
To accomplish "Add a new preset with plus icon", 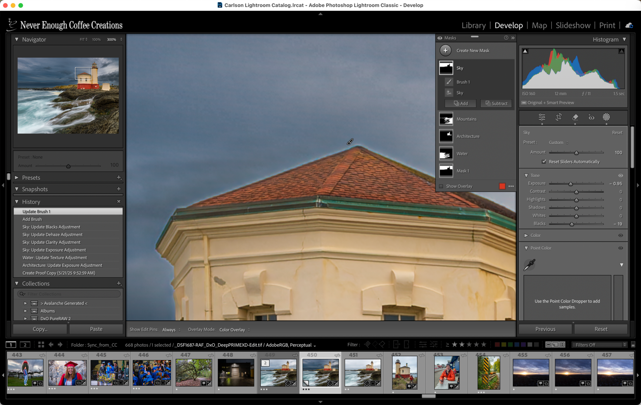I will point(119,177).
